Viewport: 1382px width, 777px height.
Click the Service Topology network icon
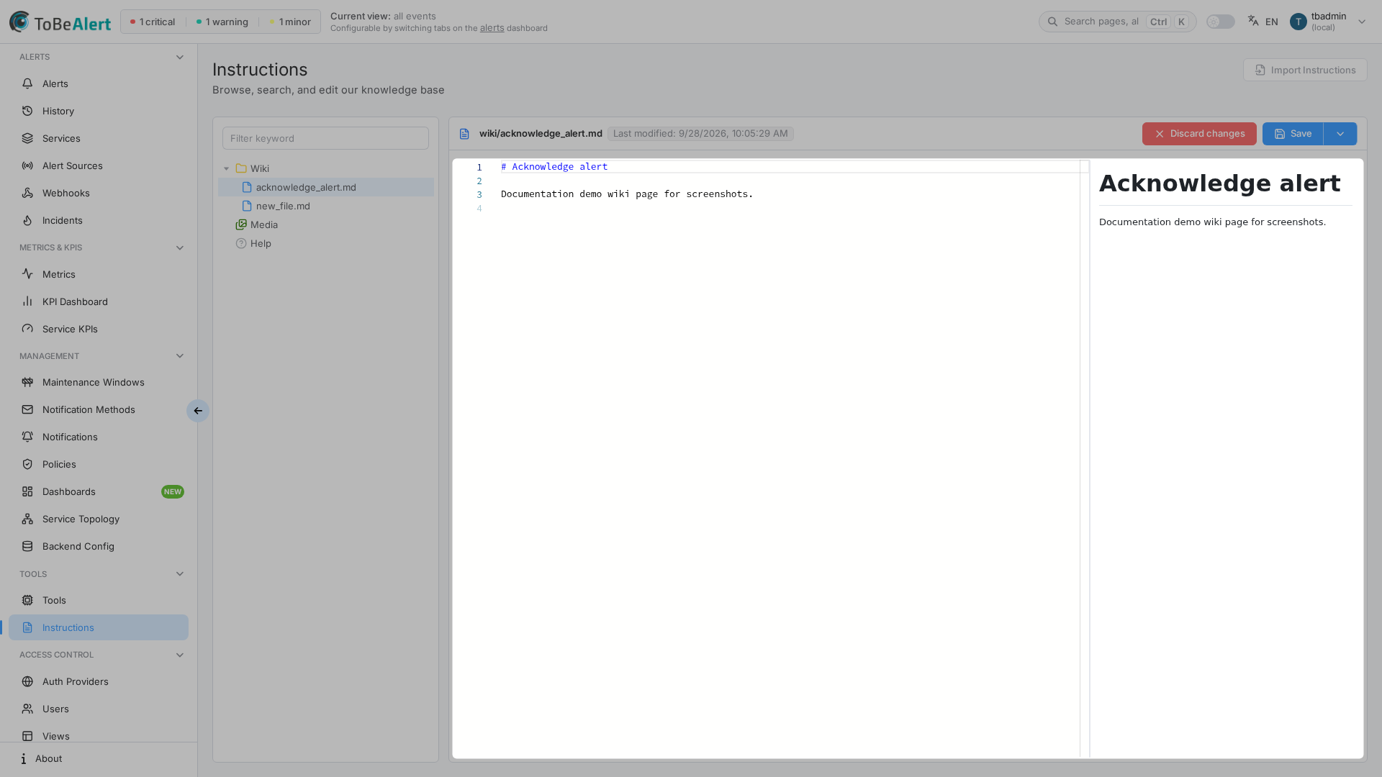coord(27,519)
